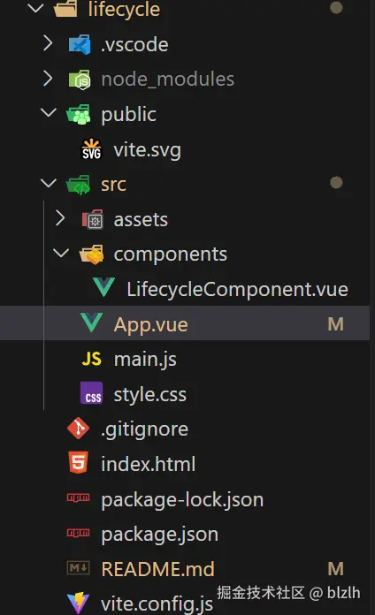The image size is (375, 615).
Task: Click the purple CSS icon of style.css
Action: tap(91, 393)
